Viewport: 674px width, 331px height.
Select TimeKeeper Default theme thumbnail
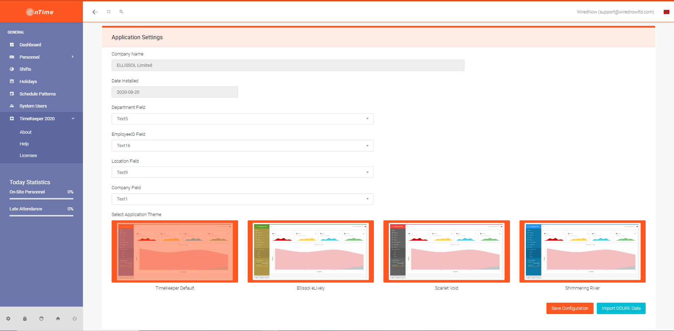175,251
